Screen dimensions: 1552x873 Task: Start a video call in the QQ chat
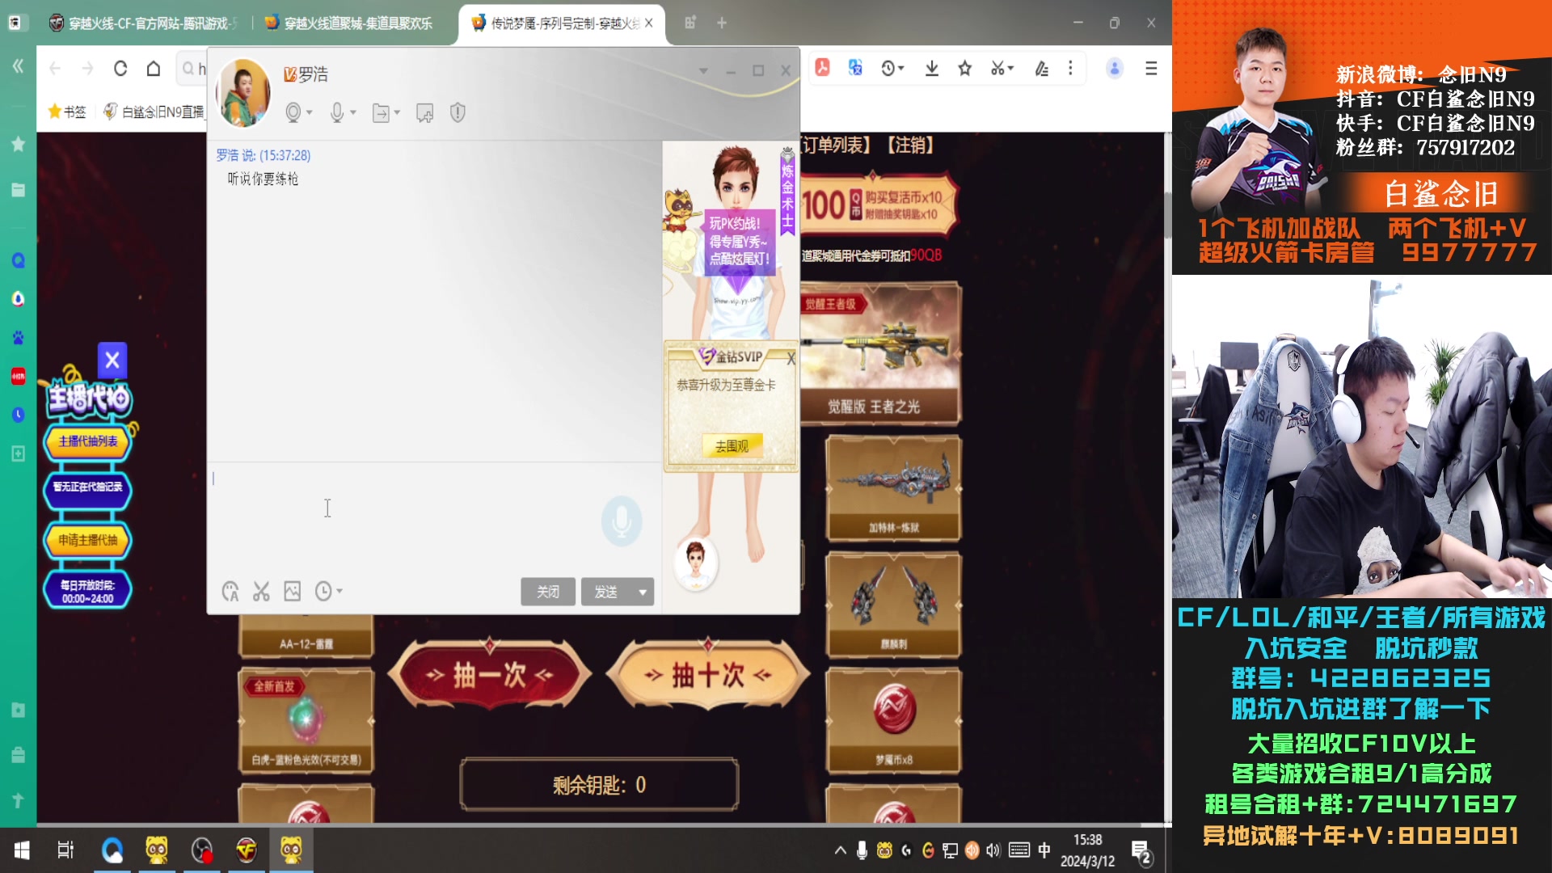pyautogui.click(x=293, y=112)
